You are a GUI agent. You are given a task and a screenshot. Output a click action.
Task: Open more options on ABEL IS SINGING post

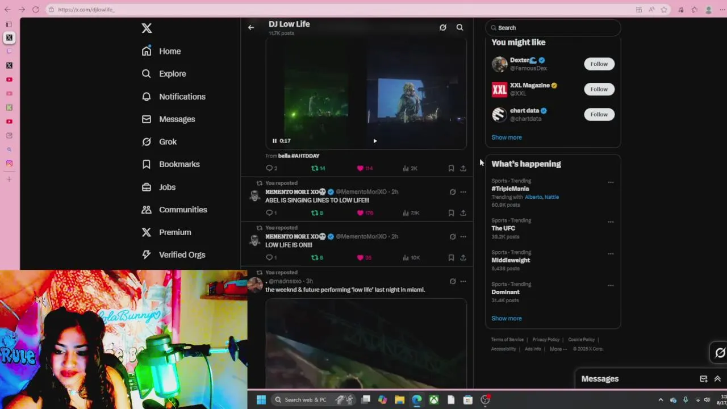(x=463, y=192)
